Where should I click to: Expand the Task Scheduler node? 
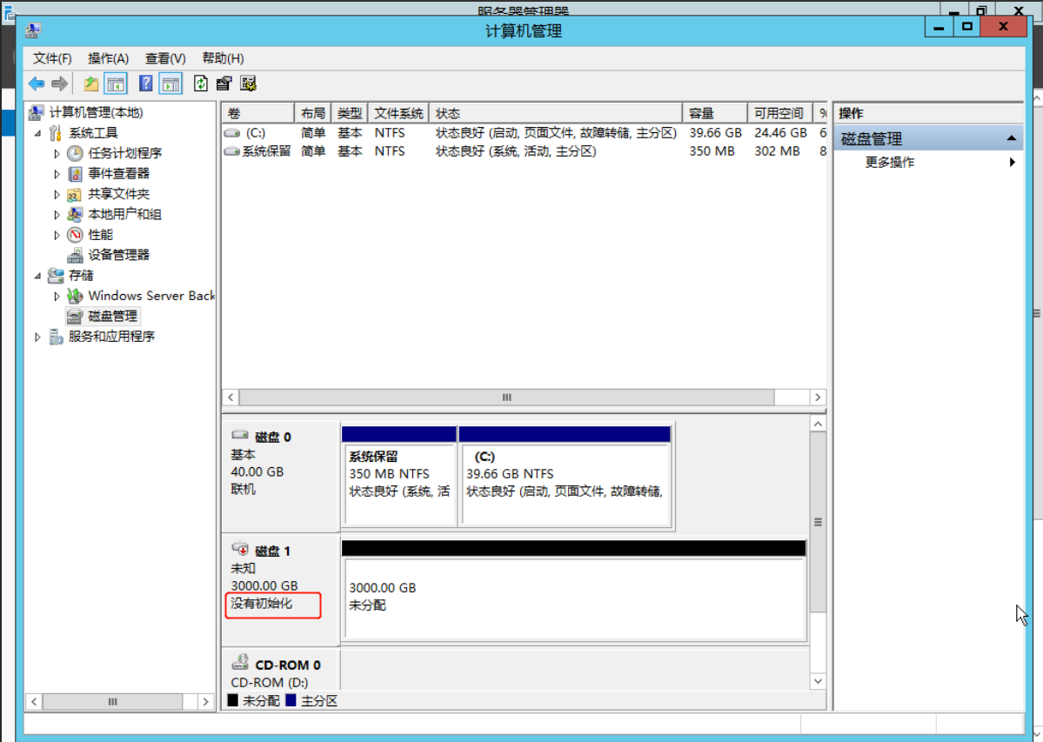coord(57,153)
